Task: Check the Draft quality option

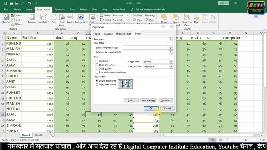Action: [x=97, y=68]
